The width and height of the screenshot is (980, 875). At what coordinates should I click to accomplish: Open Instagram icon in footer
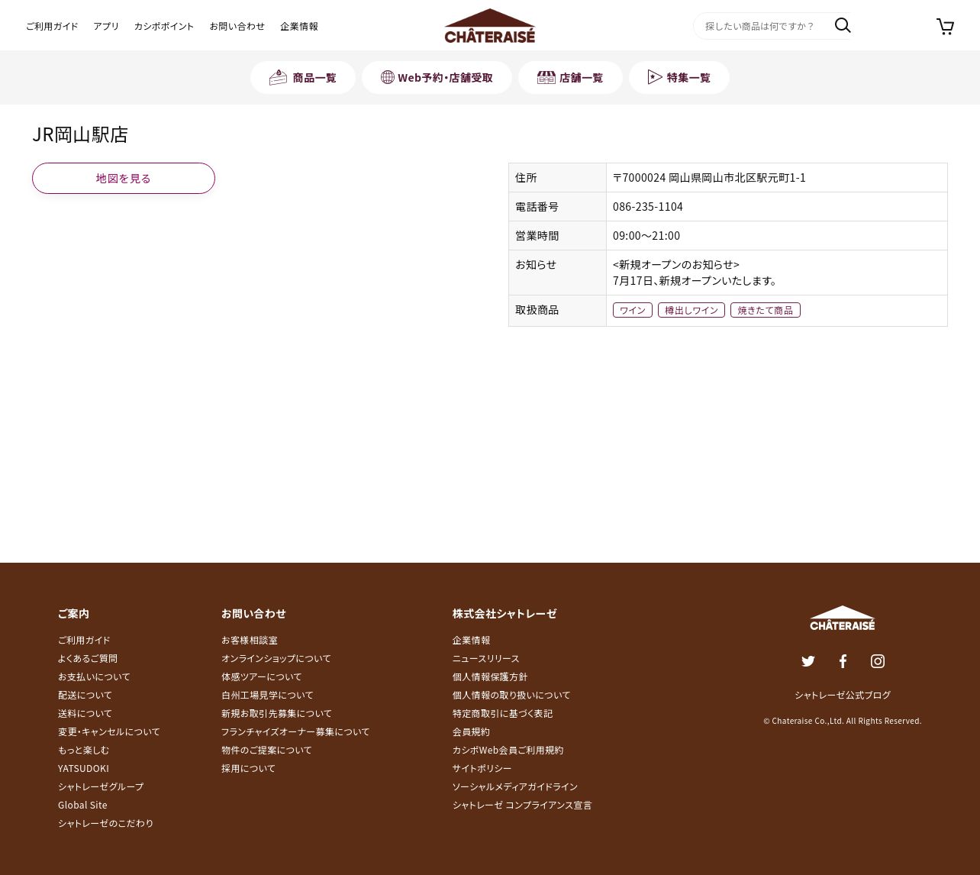pyautogui.click(x=878, y=661)
